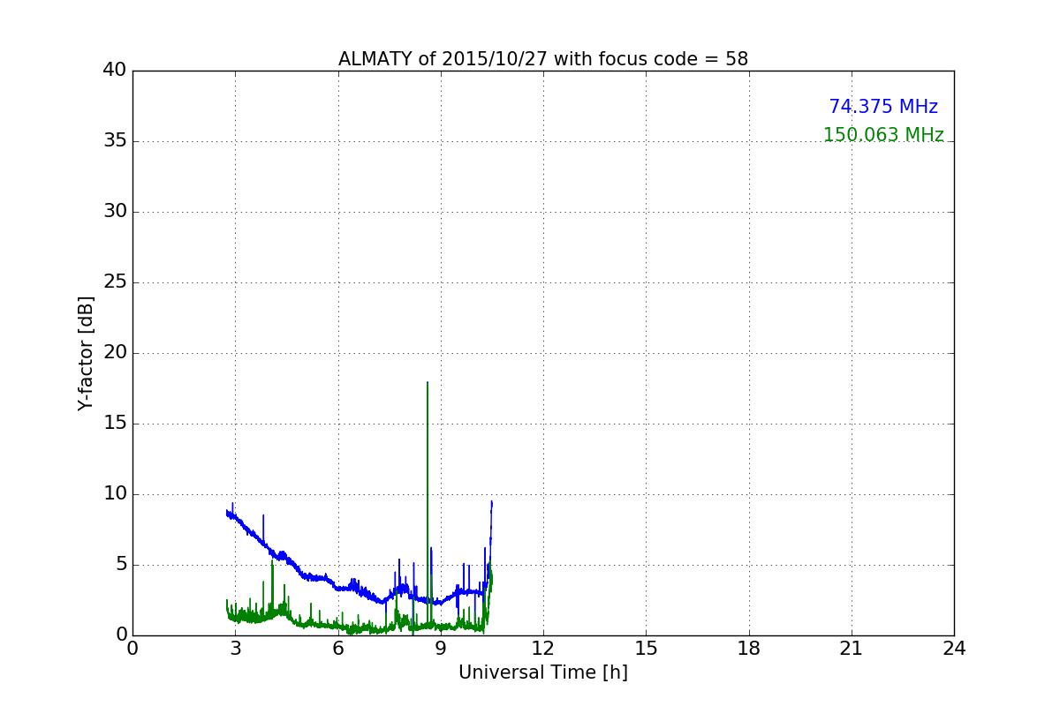
Task: Click the y-axis tick label '30'
Action: (x=115, y=212)
